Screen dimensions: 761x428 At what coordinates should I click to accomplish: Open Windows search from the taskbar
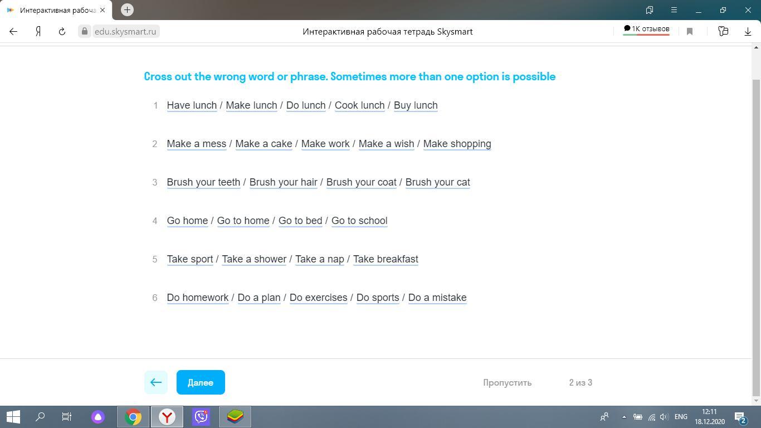coord(40,417)
